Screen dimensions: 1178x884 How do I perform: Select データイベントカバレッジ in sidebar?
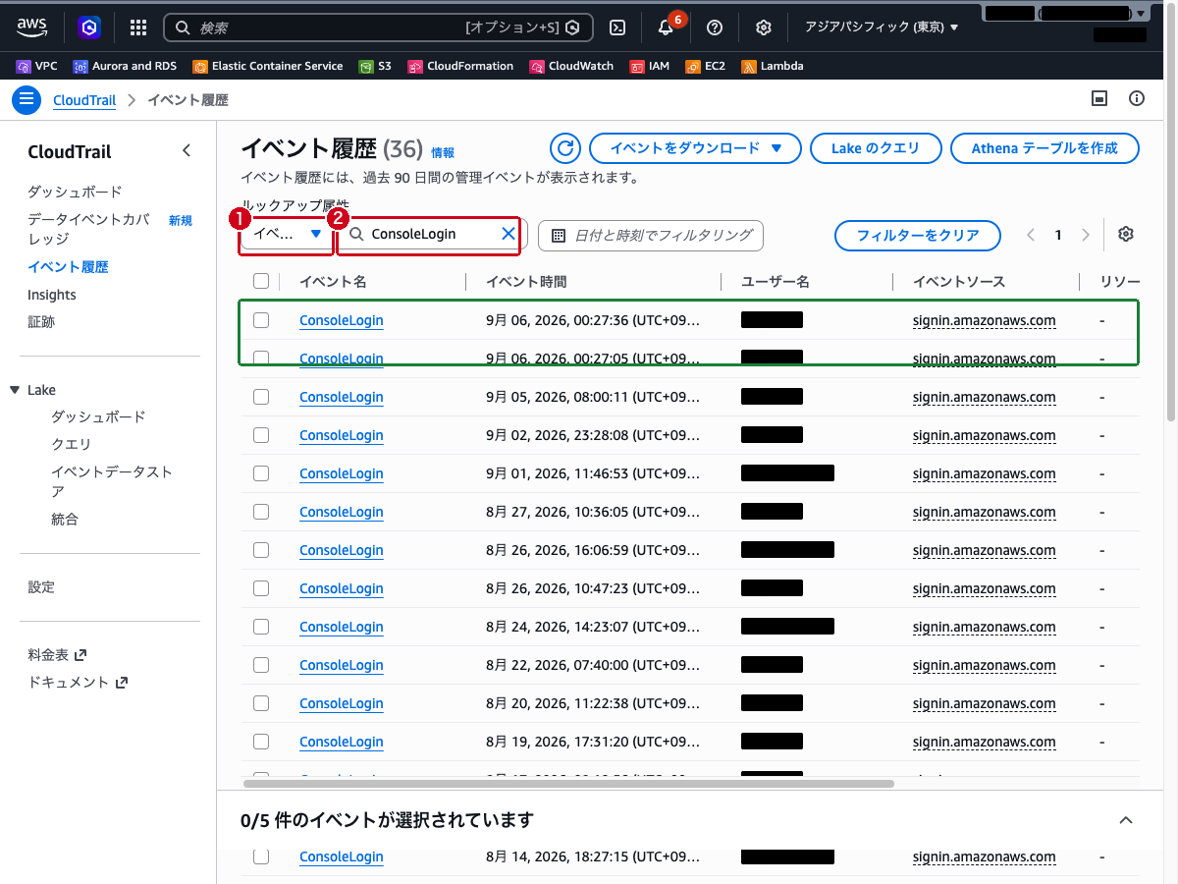click(88, 229)
